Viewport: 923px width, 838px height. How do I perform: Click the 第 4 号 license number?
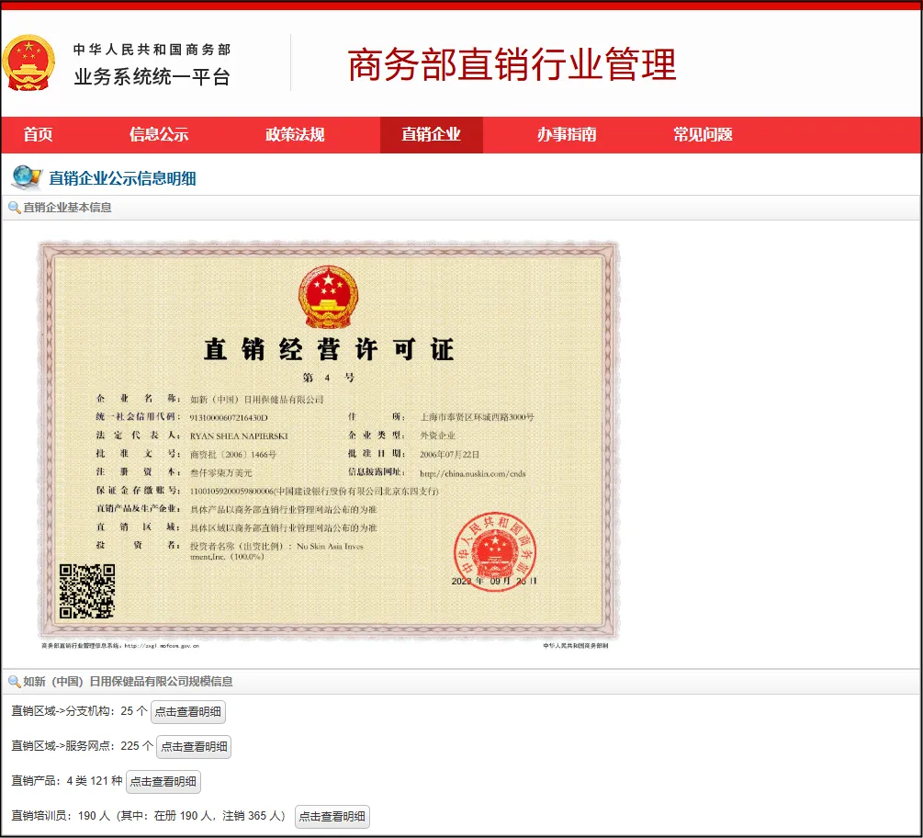328,378
